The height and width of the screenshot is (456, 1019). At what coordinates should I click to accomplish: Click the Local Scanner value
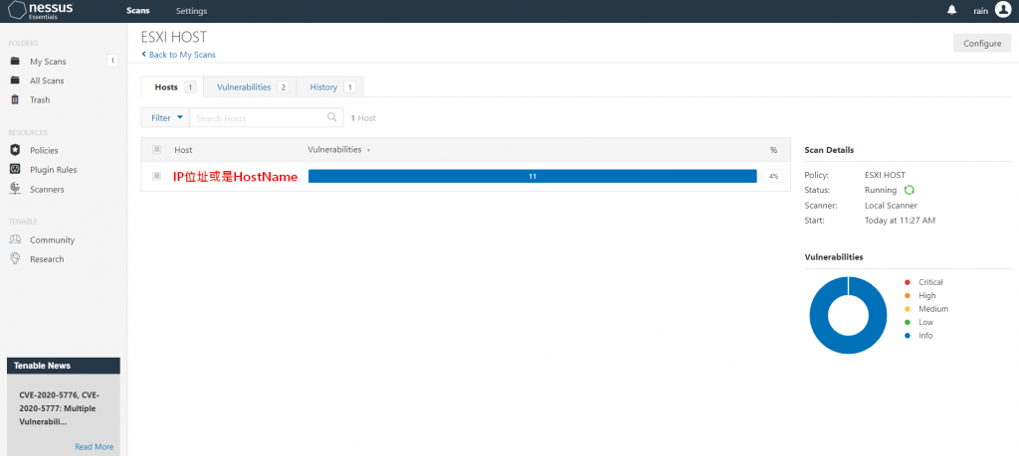pyautogui.click(x=891, y=206)
